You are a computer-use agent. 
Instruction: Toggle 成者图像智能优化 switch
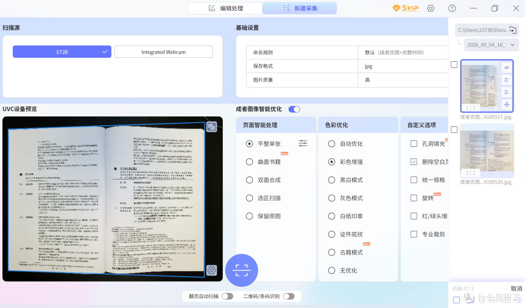(x=294, y=109)
